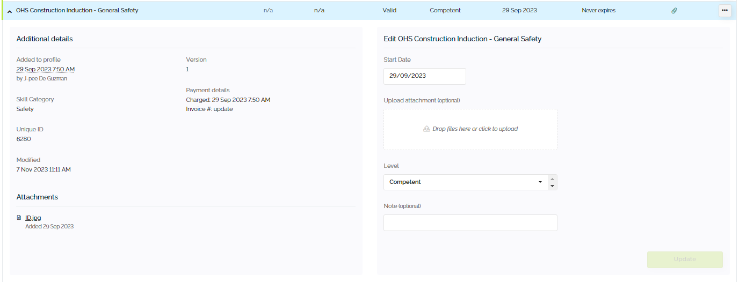The image size is (739, 282).
Task: Click the 'Drop files here' upload area
Action: pyautogui.click(x=470, y=129)
